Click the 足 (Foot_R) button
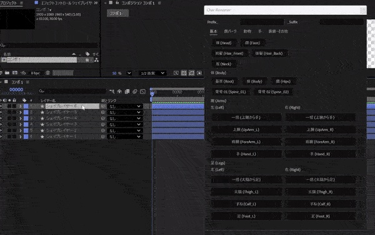This screenshot has width=375, height=235. pos(321,216)
